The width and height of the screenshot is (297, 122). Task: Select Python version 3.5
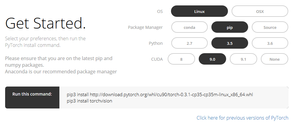(x=230, y=43)
